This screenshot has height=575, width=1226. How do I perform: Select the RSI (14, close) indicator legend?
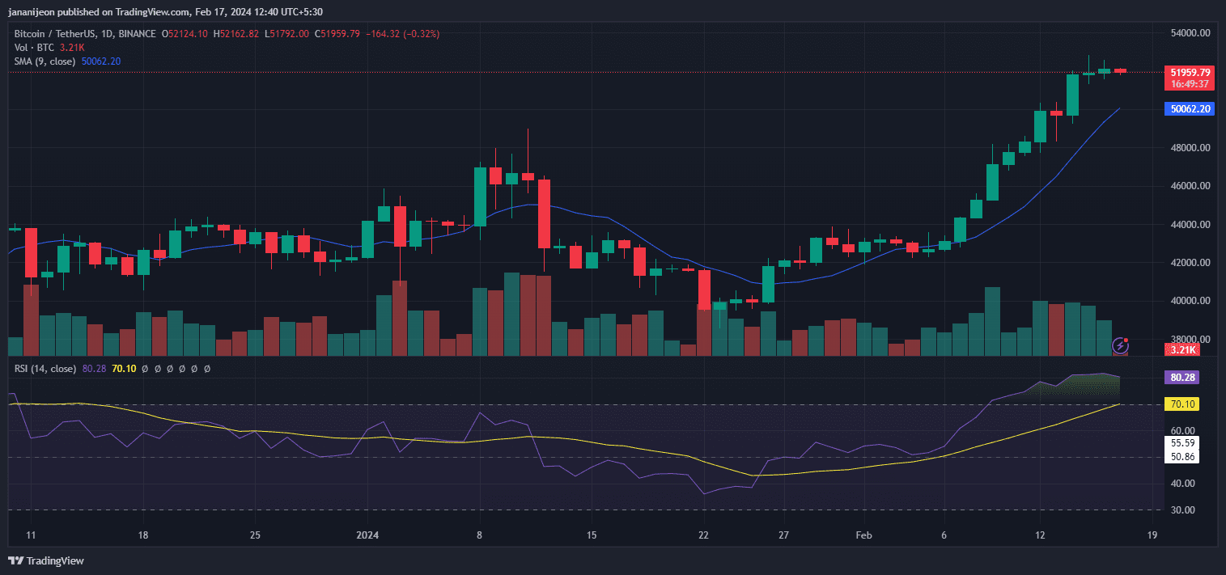coord(45,369)
